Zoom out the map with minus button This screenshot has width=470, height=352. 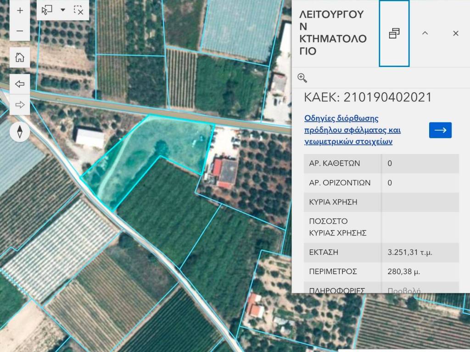point(20,31)
